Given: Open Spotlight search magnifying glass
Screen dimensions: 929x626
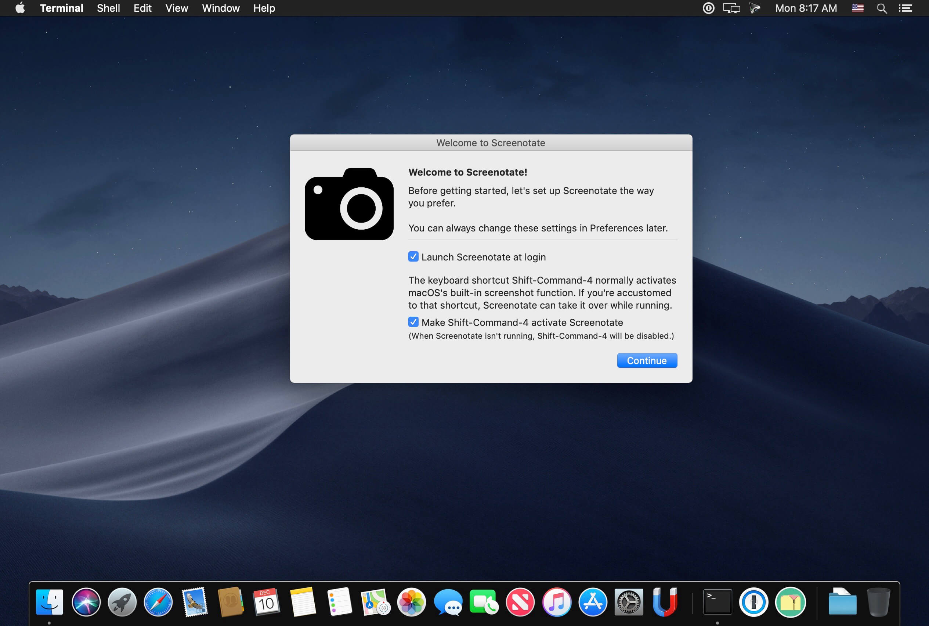Looking at the screenshot, I should (x=882, y=8).
